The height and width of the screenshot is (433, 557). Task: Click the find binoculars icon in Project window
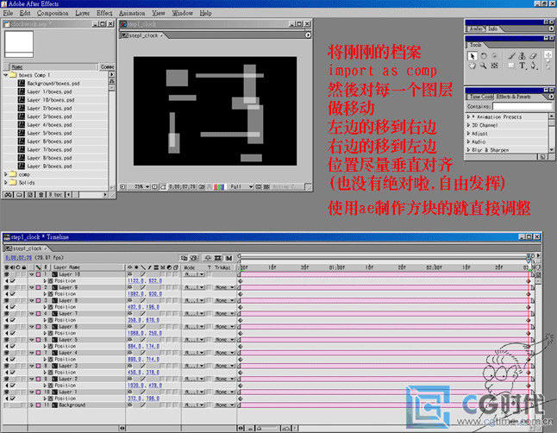(x=9, y=195)
